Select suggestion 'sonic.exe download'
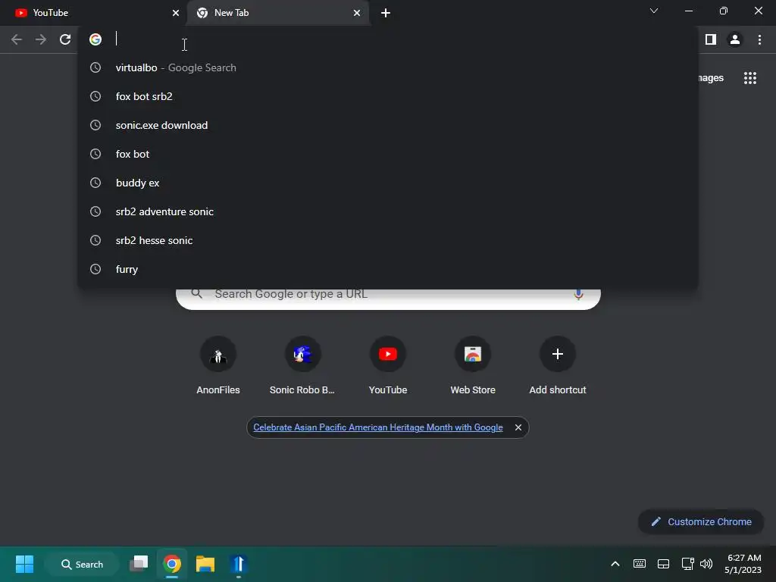Image resolution: width=776 pixels, height=582 pixels. [388, 125]
